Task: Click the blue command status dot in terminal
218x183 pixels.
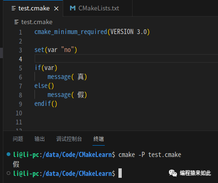Action: coord(8,154)
